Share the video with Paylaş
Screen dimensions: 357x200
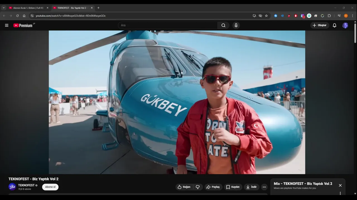click(213, 187)
